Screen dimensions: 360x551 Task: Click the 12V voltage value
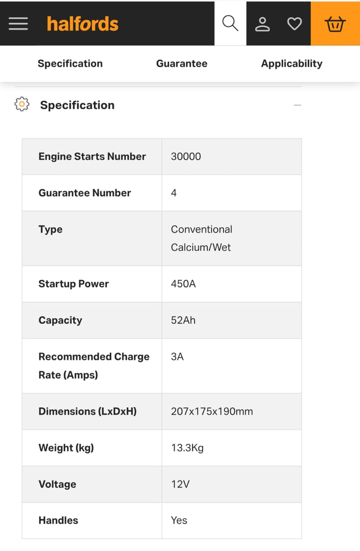point(180,484)
